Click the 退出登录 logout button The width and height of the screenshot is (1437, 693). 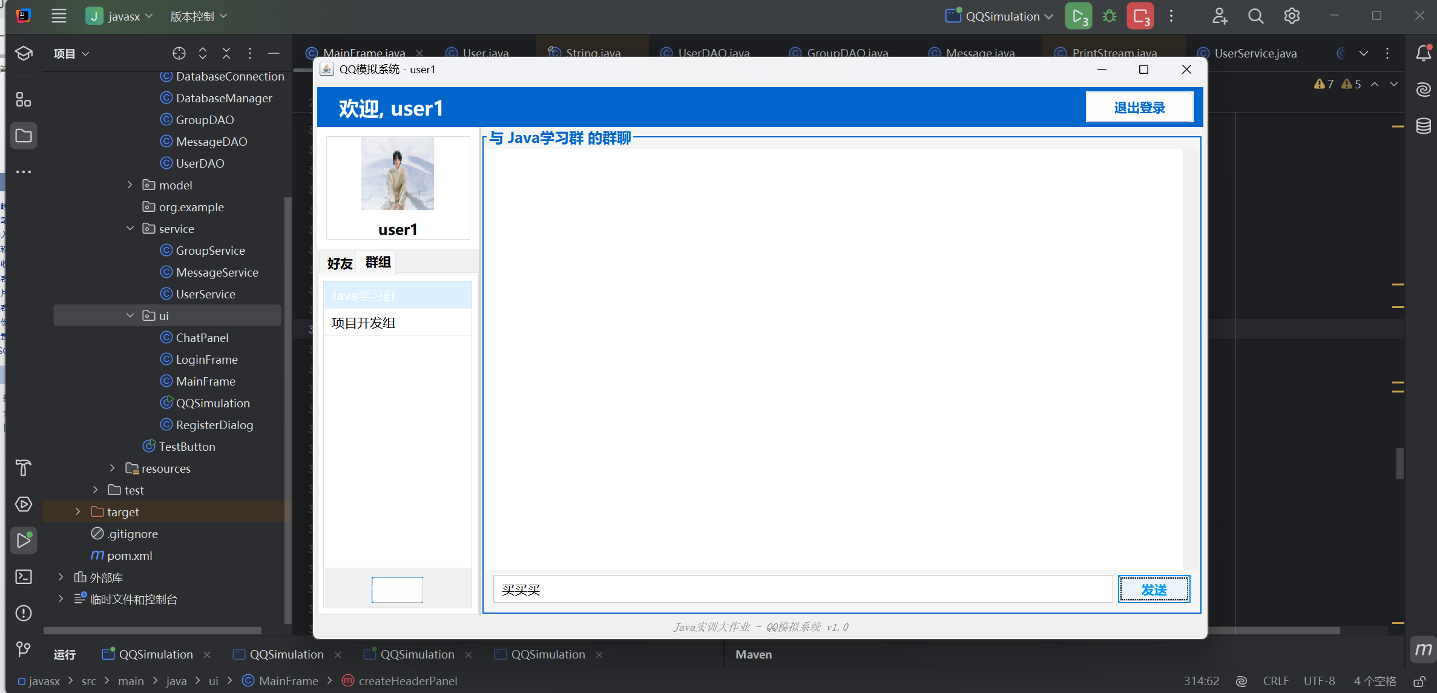point(1139,108)
